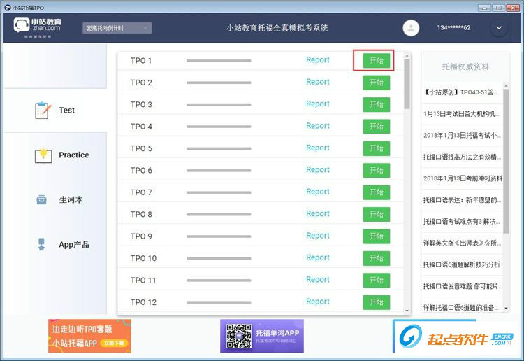Open the Test section clipboard icon
Screen dimensions: 524x361
(43, 110)
